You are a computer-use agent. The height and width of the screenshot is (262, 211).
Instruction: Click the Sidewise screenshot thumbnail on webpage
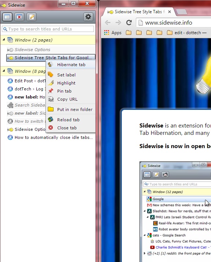(x=175, y=212)
